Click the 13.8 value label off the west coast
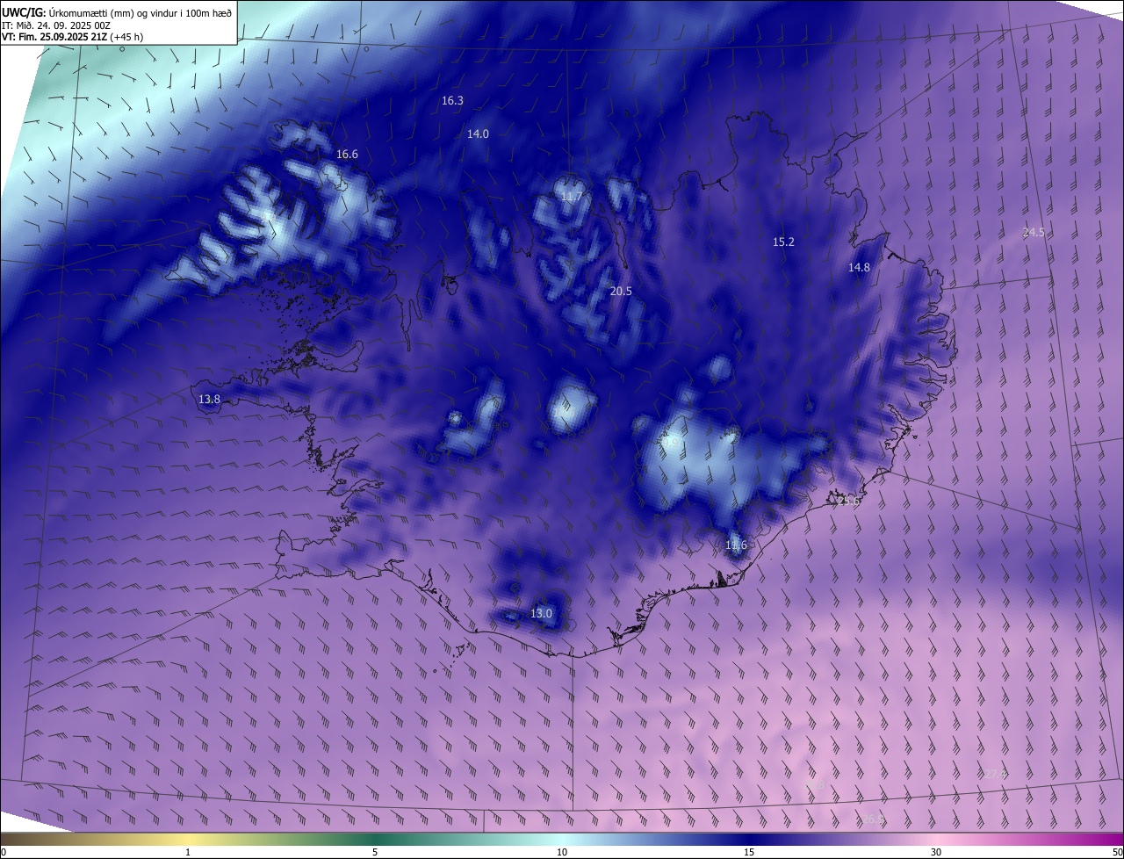The image size is (1124, 859). [x=209, y=400]
